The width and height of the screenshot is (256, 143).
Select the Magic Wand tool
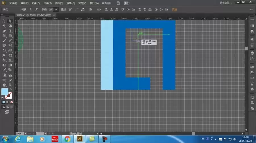[4, 26]
